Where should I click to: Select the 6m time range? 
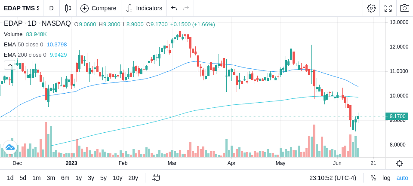(65, 178)
